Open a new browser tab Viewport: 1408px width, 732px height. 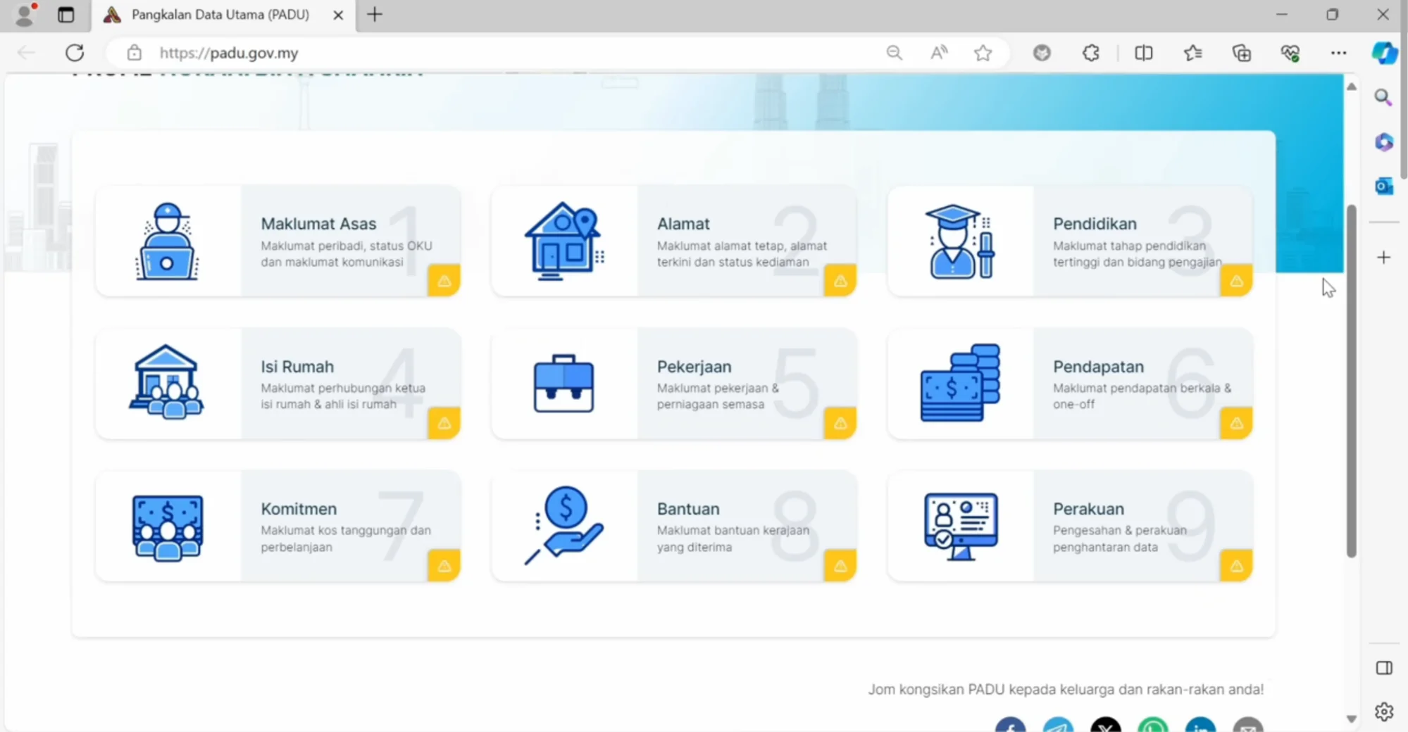coord(375,15)
